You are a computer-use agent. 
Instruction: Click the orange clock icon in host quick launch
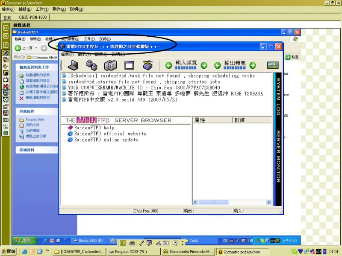(x=32, y=252)
